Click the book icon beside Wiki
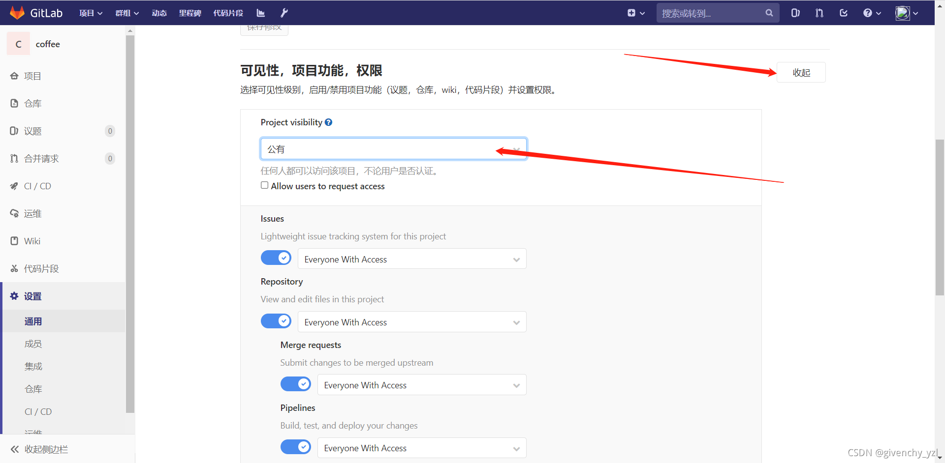This screenshot has height=463, width=945. click(x=14, y=241)
